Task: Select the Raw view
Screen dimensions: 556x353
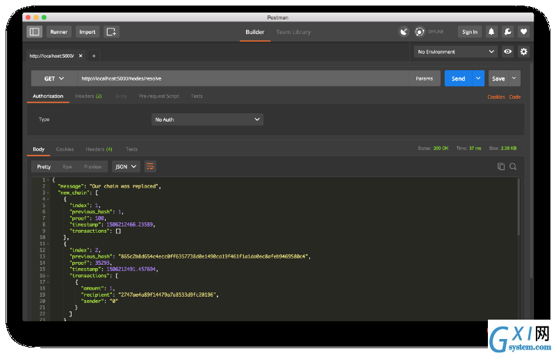Action: pos(67,167)
